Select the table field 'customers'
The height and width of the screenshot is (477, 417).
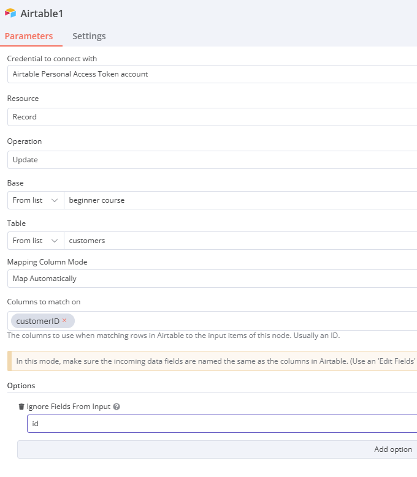coord(240,241)
